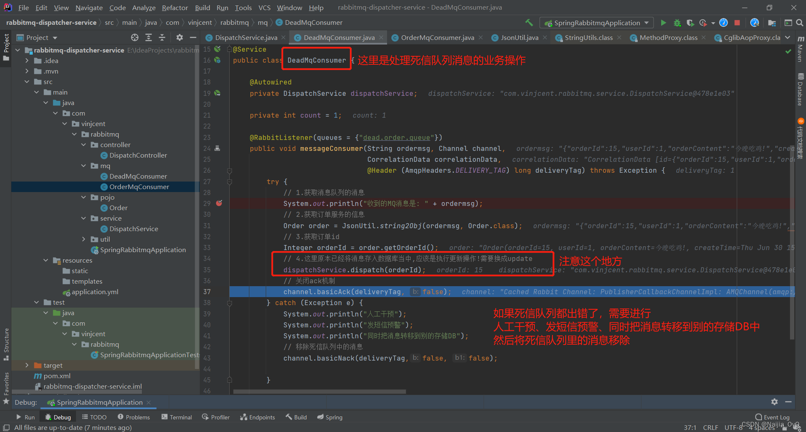Open the Project Structure icon in the toolbar

(x=772, y=23)
